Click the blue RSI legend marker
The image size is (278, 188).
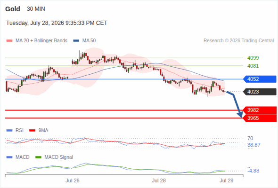pyautogui.click(x=9, y=131)
